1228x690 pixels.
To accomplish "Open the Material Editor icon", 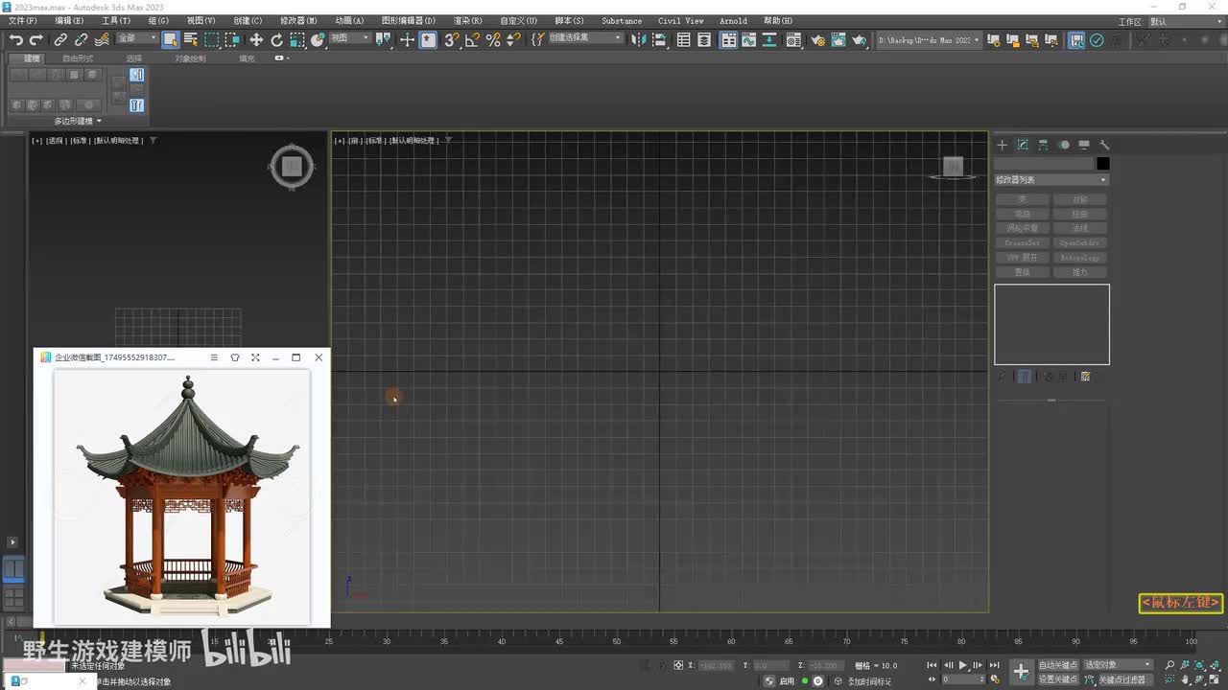I will (x=793, y=39).
